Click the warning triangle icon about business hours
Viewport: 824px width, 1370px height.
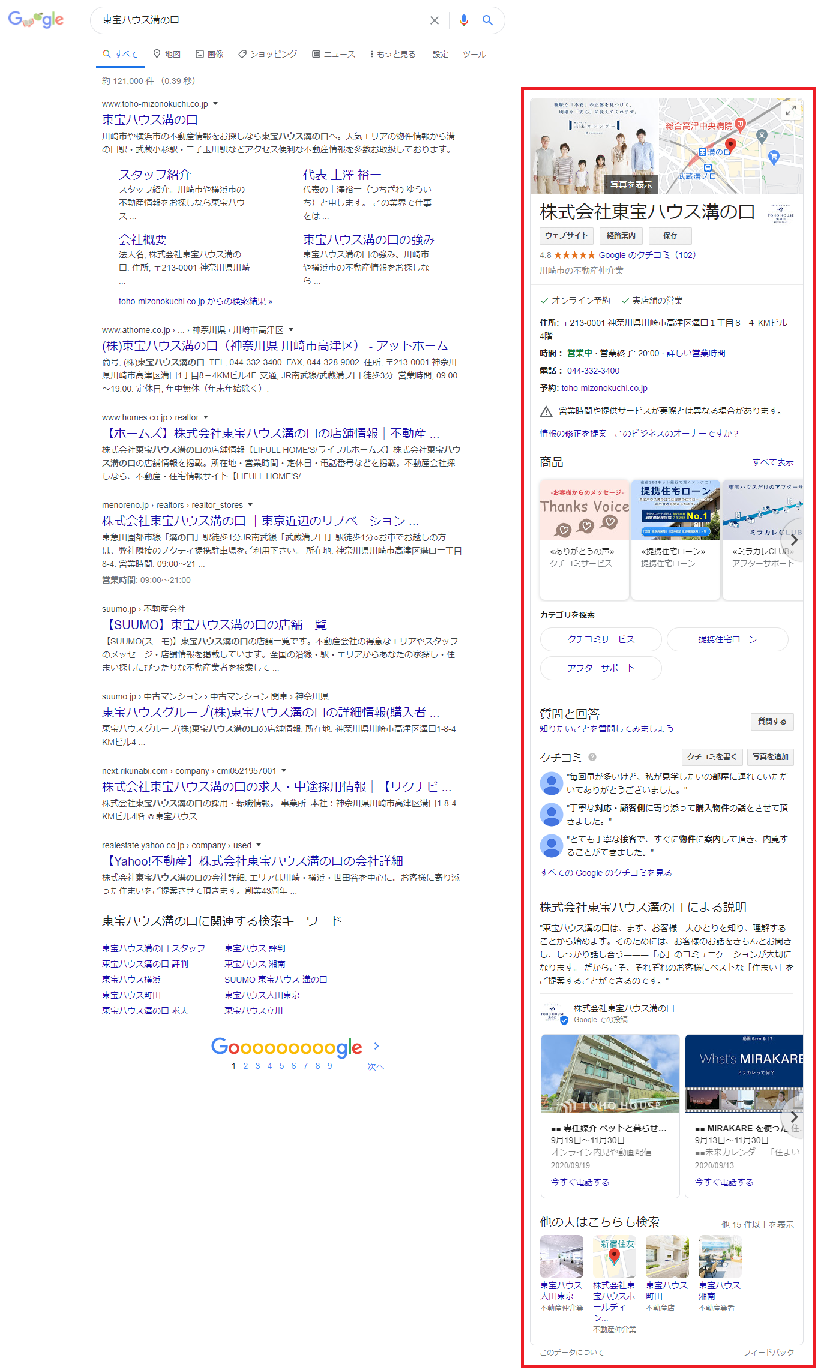click(546, 411)
